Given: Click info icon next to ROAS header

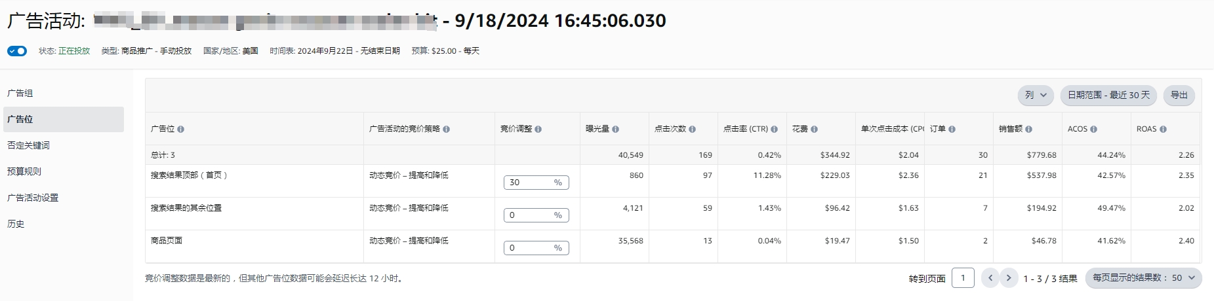Looking at the screenshot, I should [x=1163, y=130].
